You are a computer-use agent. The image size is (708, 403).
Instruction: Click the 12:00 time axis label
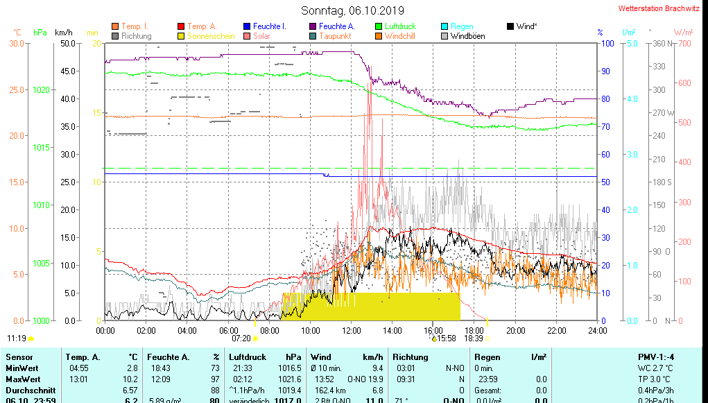[x=351, y=331]
